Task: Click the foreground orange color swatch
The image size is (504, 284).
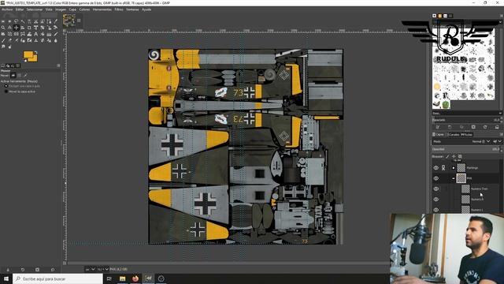Action: tap(28, 54)
